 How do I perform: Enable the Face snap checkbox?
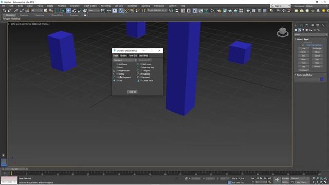(117, 81)
